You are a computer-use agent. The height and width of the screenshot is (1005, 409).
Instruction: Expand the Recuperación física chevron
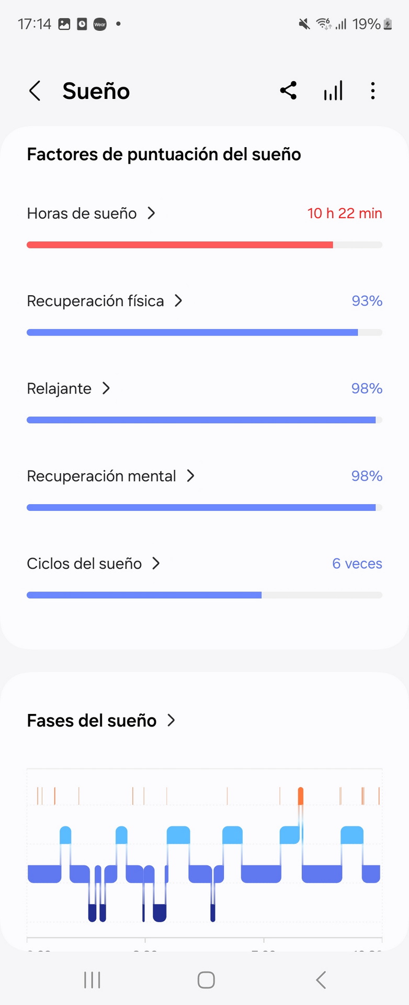coord(178,300)
